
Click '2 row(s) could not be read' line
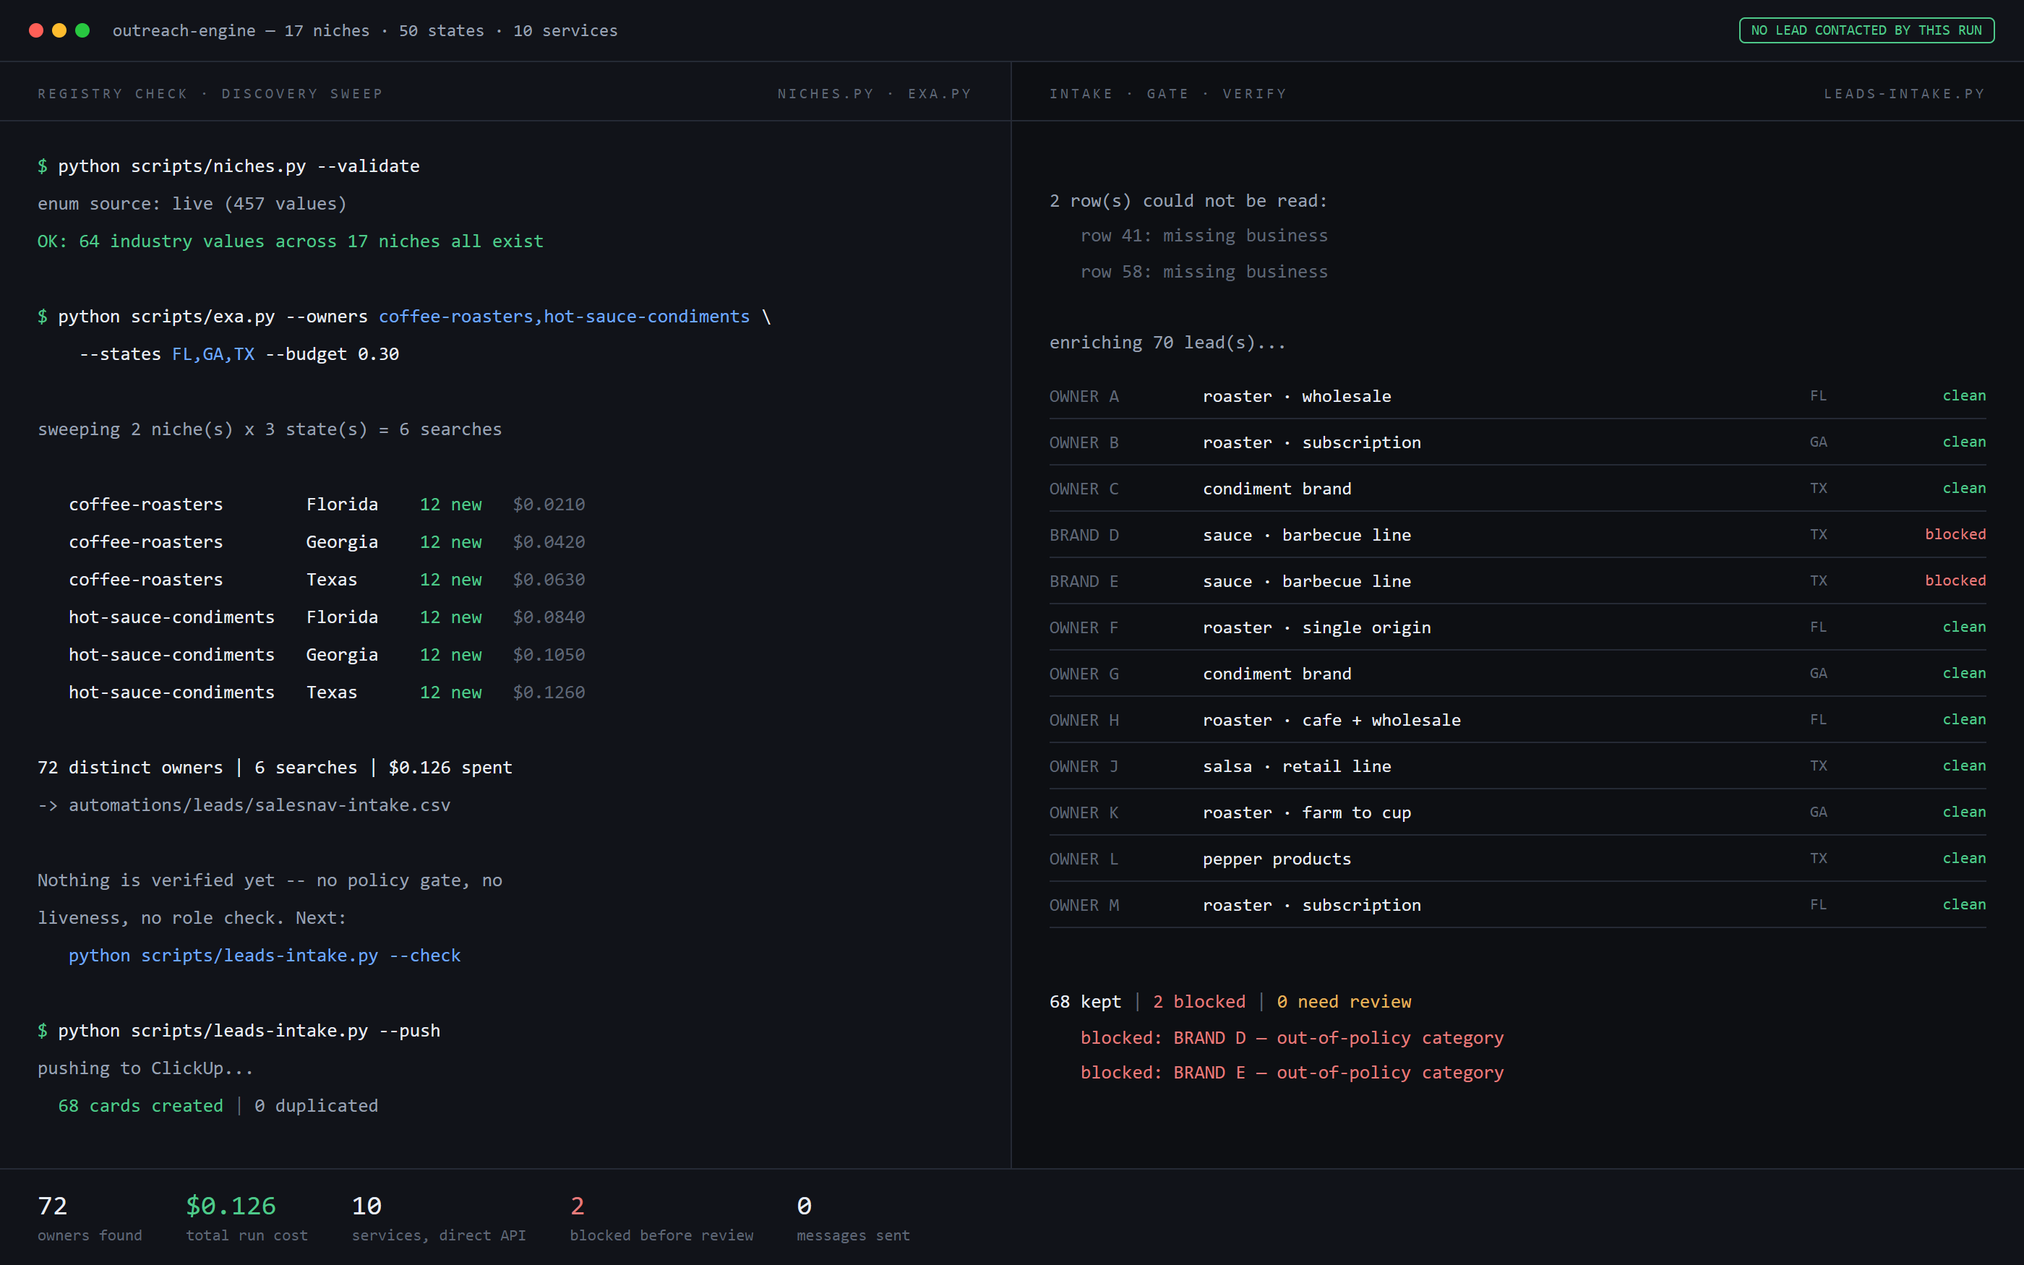(x=1188, y=201)
